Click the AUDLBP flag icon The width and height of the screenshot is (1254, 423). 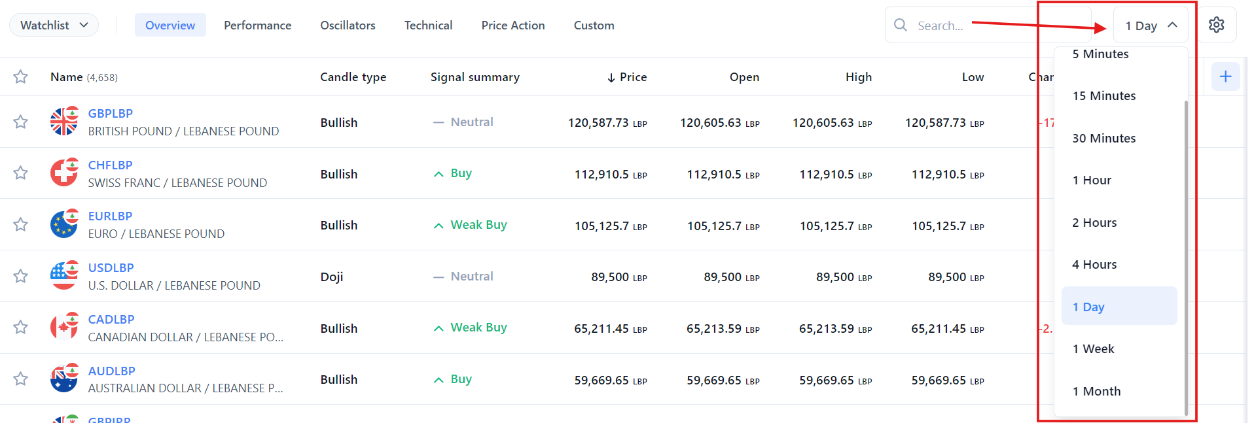coord(64,379)
